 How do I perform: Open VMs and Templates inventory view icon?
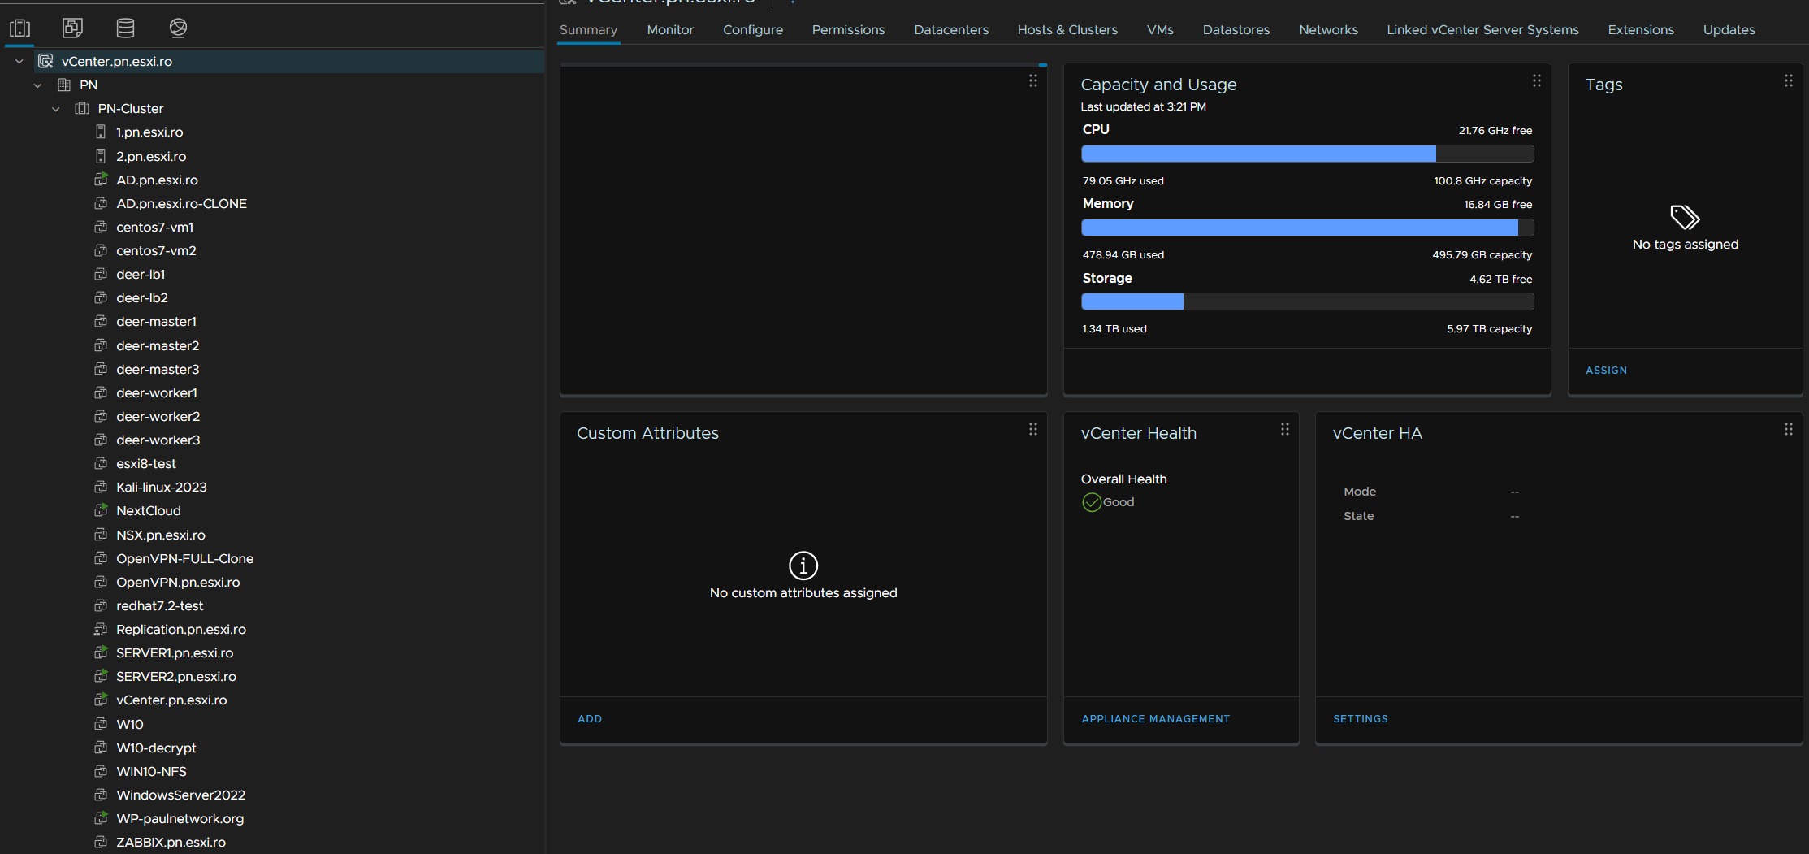pos(72,28)
